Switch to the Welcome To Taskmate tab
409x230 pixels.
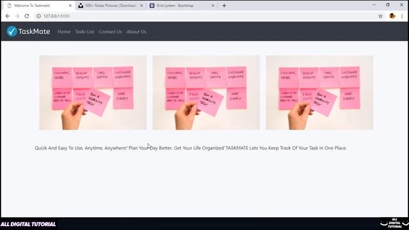(x=38, y=6)
